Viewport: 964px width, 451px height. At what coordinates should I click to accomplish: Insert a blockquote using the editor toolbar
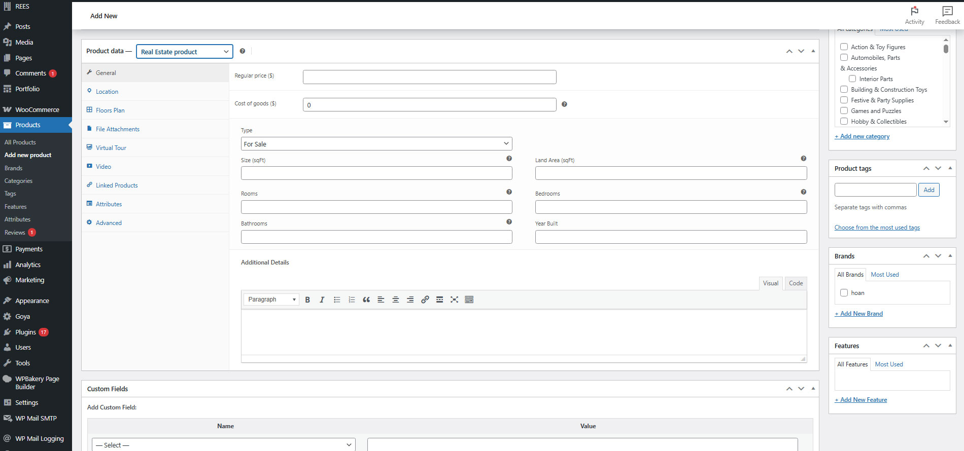click(366, 299)
